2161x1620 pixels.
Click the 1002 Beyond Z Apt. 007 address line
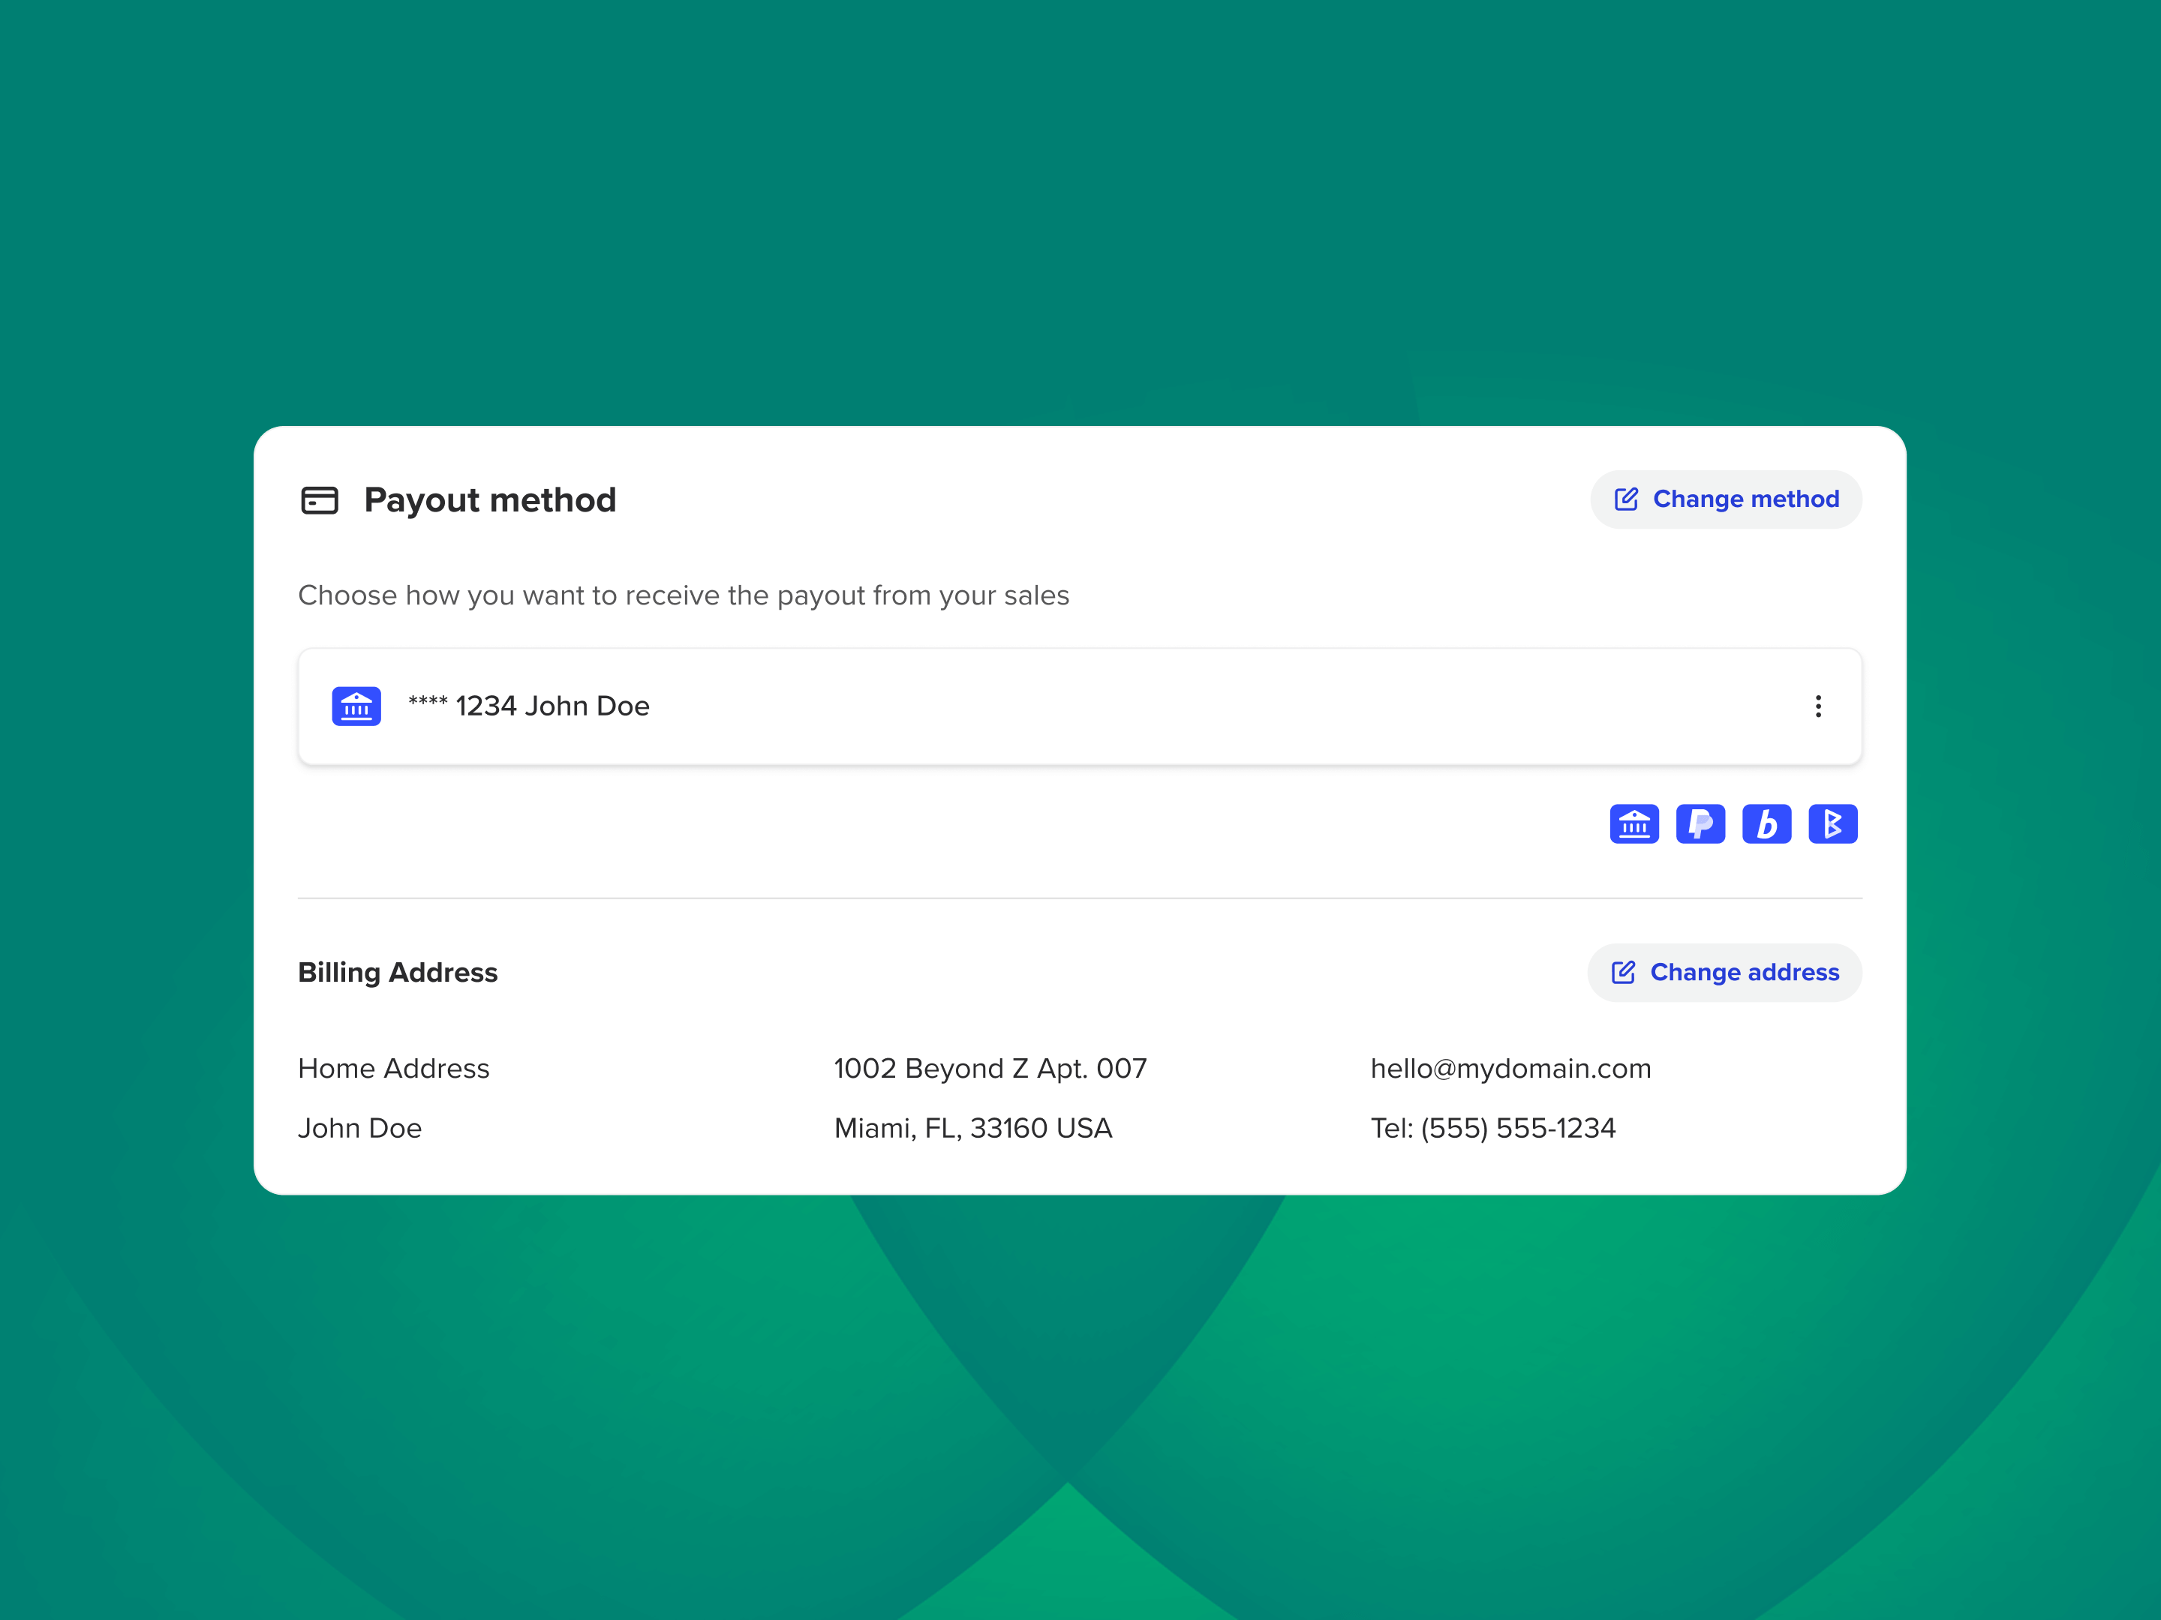(x=990, y=1068)
